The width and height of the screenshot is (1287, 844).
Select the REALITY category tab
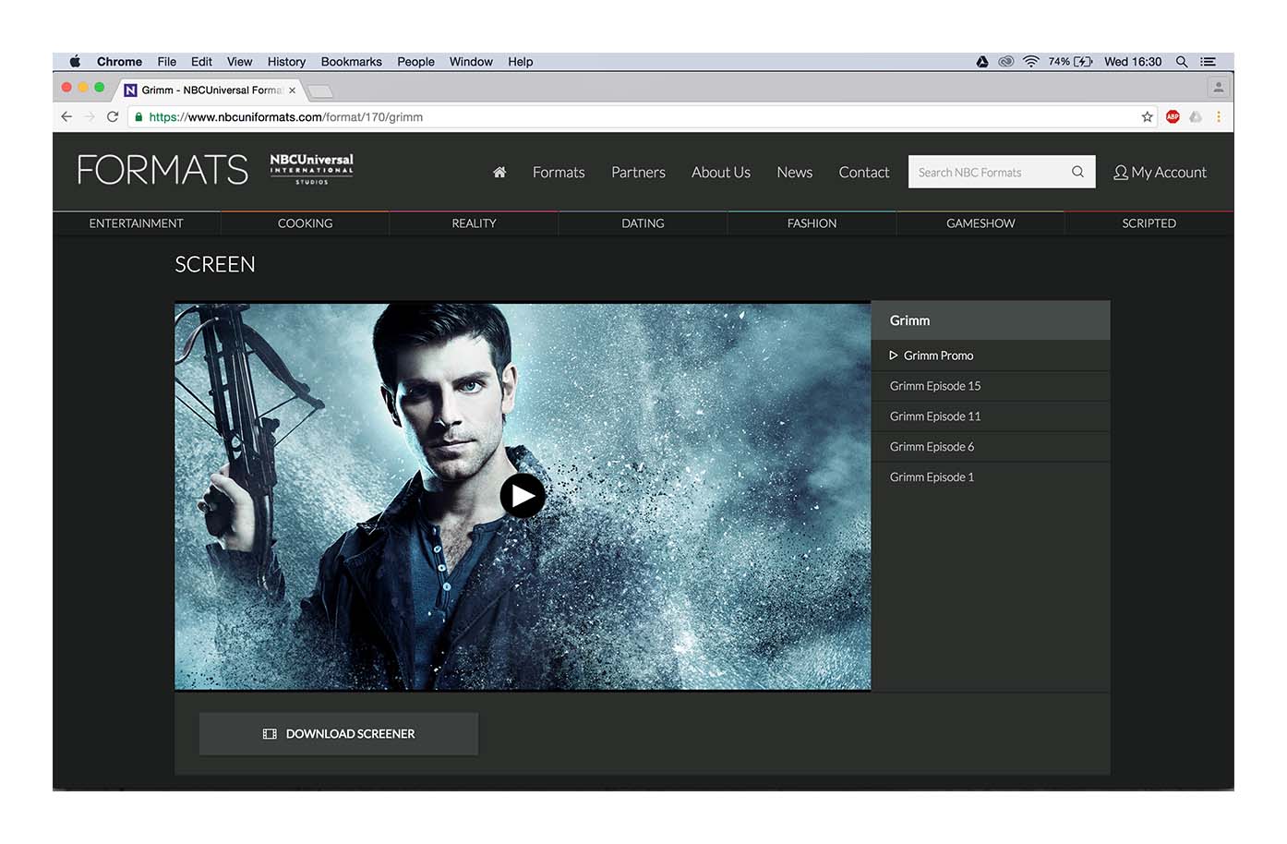[x=474, y=223]
